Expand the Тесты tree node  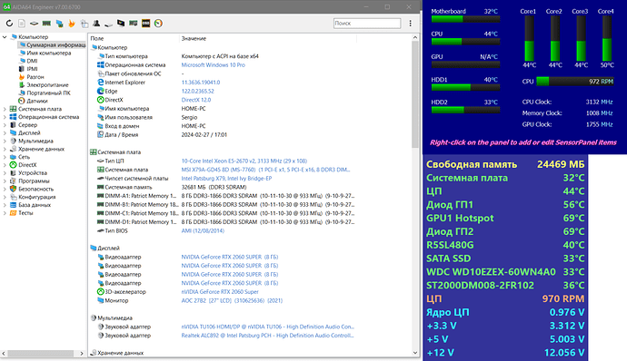click(5, 213)
